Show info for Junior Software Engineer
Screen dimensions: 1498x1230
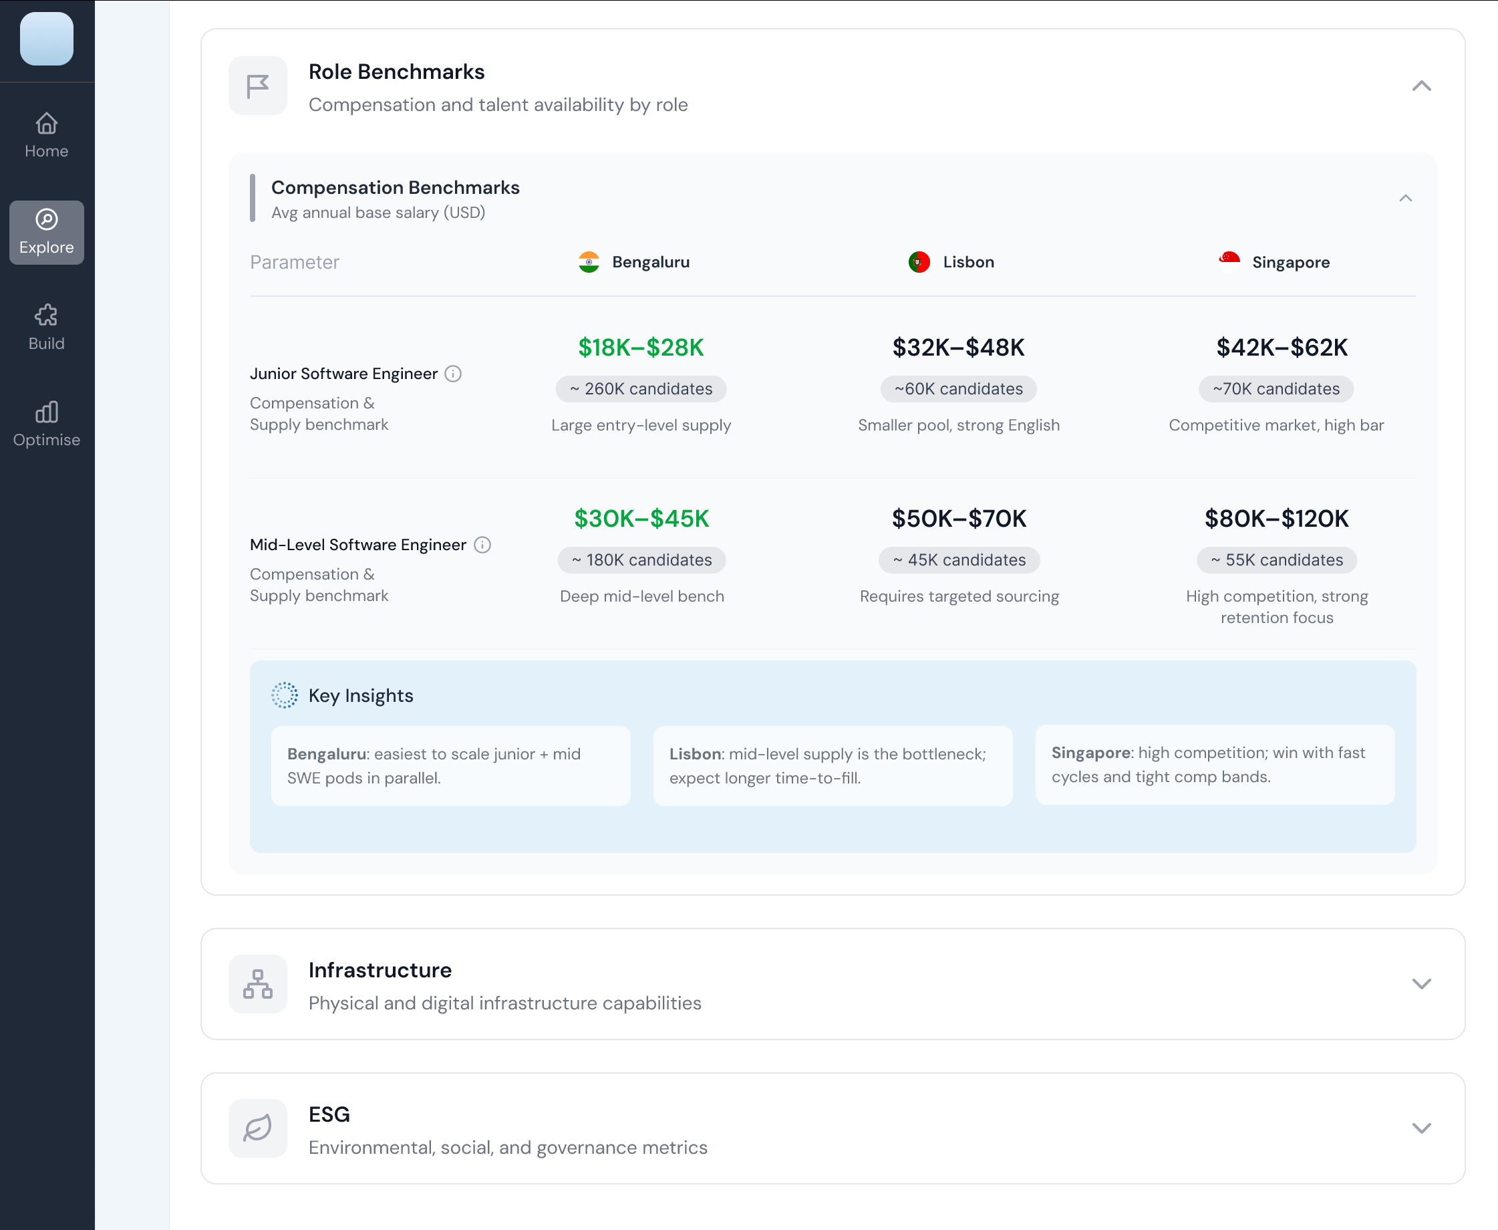(x=453, y=374)
